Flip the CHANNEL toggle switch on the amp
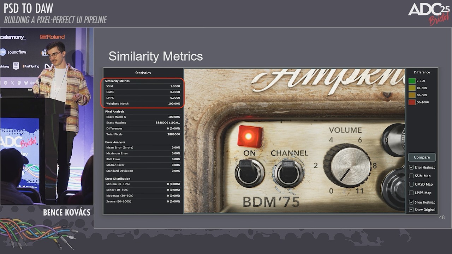 click(x=289, y=173)
